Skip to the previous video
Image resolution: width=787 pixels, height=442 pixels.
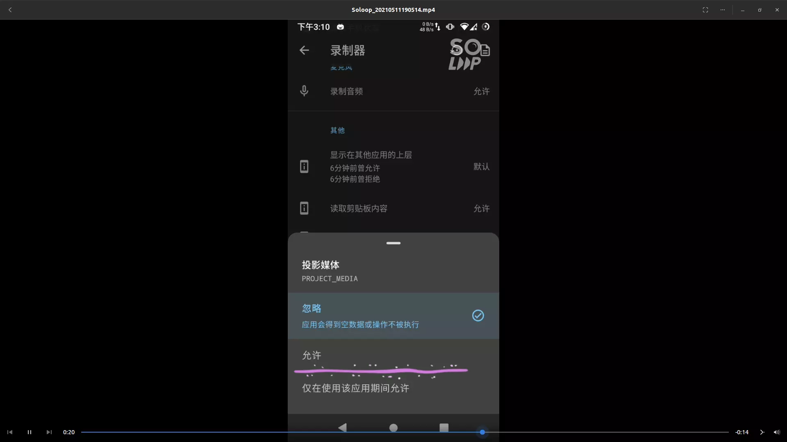click(10, 432)
